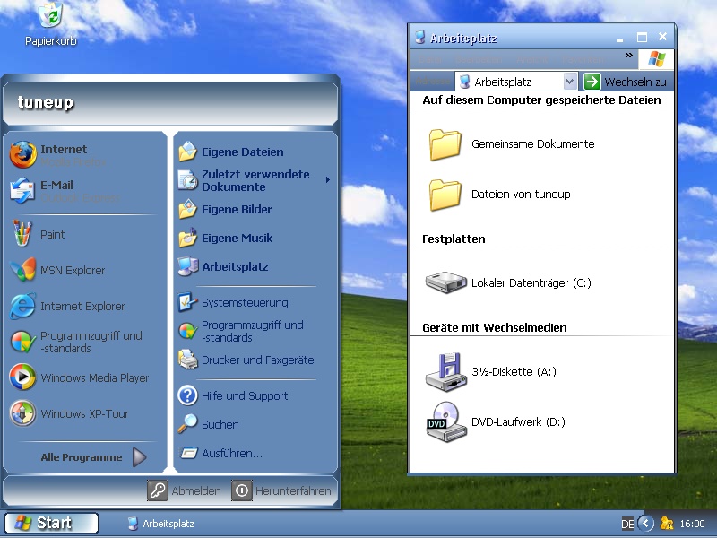Select the Papierkorb desktop icon

coord(51,24)
